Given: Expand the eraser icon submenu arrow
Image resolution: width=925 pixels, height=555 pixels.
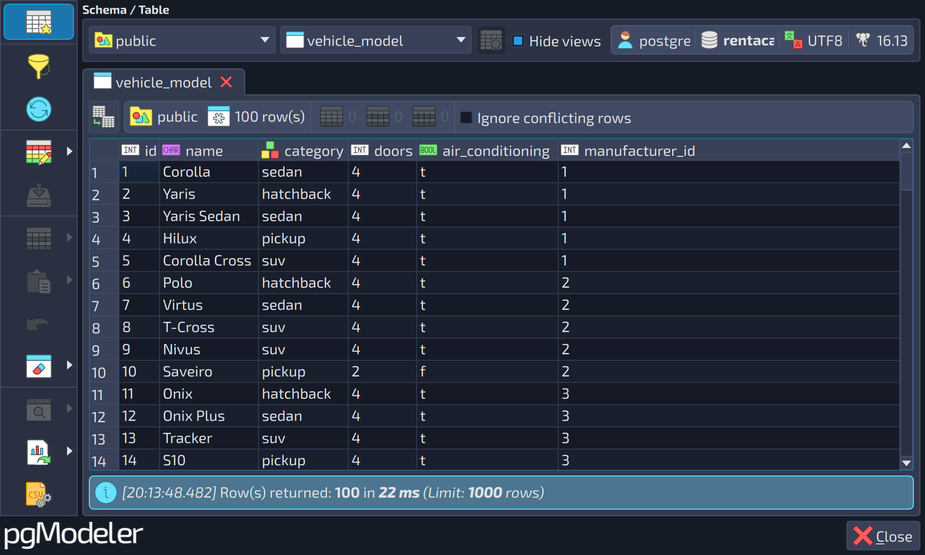Looking at the screenshot, I should [x=69, y=365].
